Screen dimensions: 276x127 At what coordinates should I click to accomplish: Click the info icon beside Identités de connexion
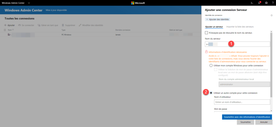[272, 15]
